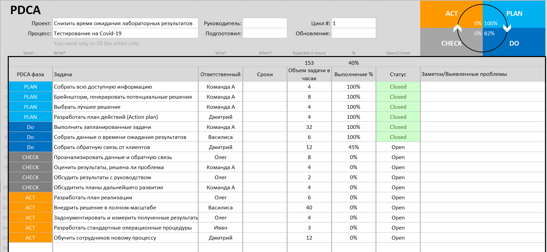
Task: Select the Цикл # field containing 1
Action: point(354,23)
